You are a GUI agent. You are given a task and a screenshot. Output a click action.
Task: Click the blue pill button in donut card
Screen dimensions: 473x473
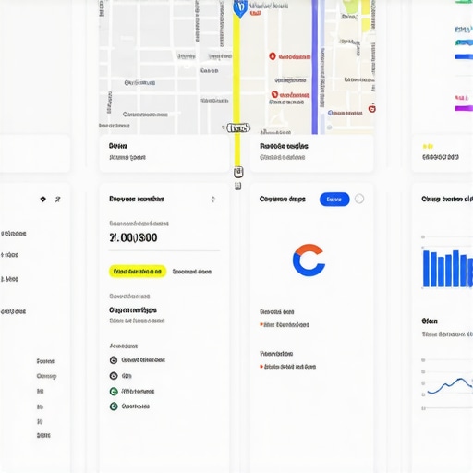point(334,200)
